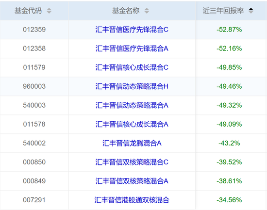Select fund code 540003
The height and width of the screenshot is (210, 267).
[34, 105]
